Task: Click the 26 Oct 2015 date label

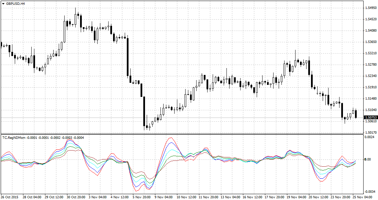Action: point(10,197)
